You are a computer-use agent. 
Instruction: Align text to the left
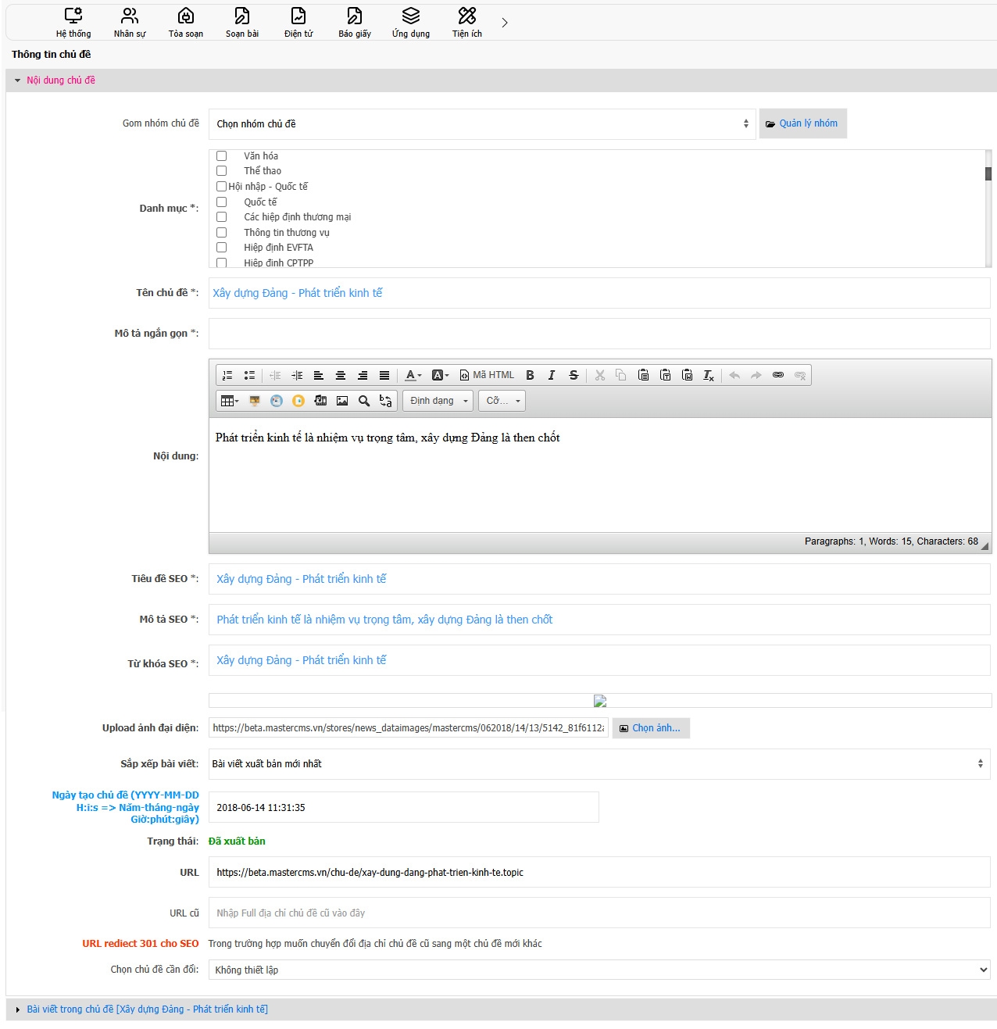(319, 376)
